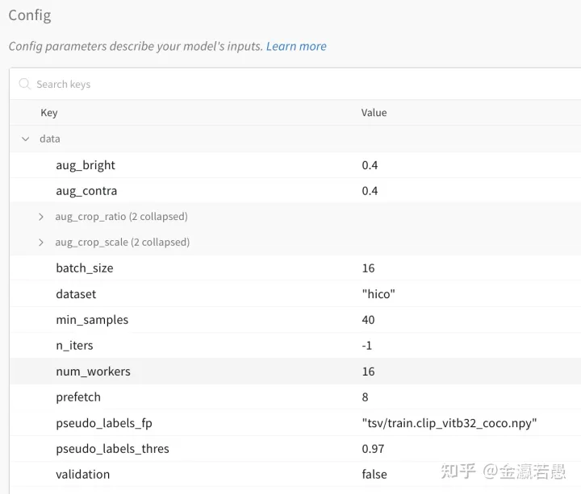Select the batch_size key
581x494 pixels.
(x=85, y=268)
